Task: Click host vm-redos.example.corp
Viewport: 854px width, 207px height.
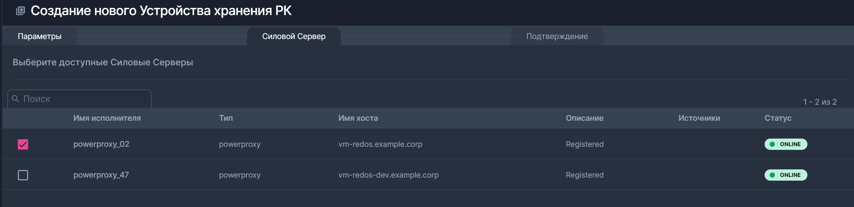Action: pos(380,144)
